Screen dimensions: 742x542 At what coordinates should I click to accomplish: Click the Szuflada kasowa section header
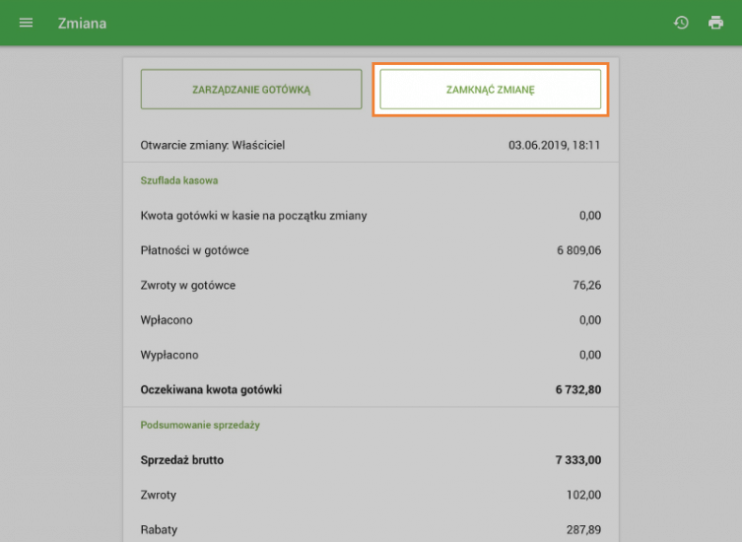click(179, 180)
